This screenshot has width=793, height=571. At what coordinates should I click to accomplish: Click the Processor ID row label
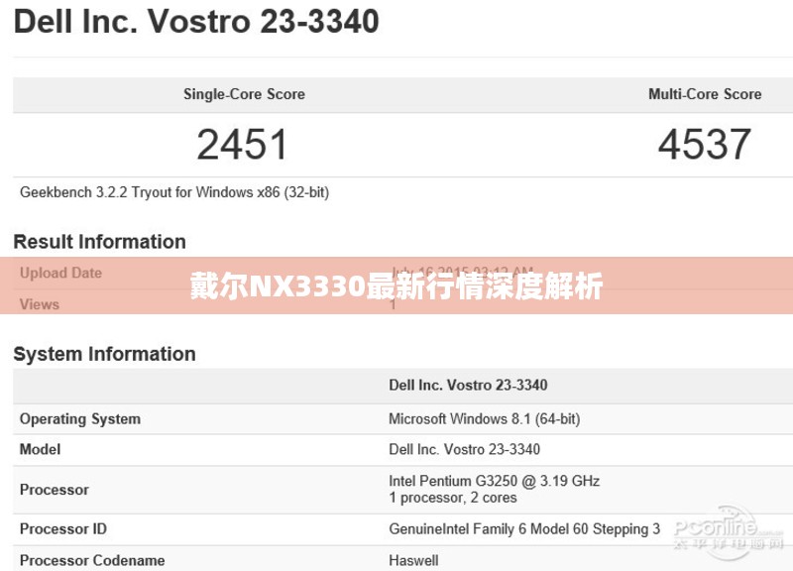[x=63, y=529]
